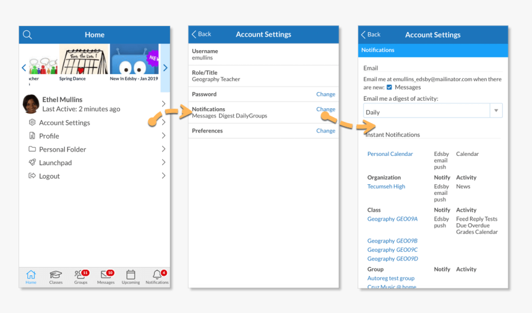
Task: Go Back in middle Account Settings screen
Action: 202,34
